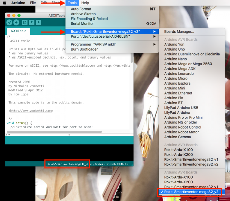Create a new sketch with the New icon
The image size is (230, 201).
pyautogui.click(x=25, y=22)
